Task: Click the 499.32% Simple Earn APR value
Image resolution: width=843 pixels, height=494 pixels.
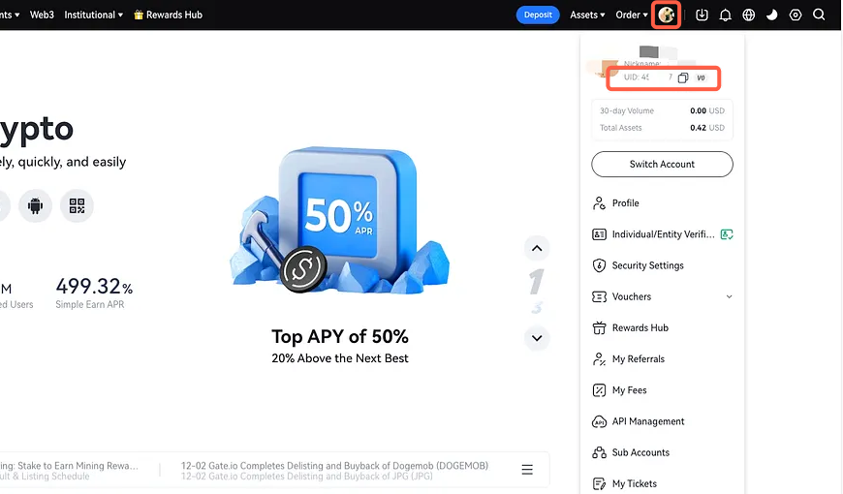Action: click(94, 287)
